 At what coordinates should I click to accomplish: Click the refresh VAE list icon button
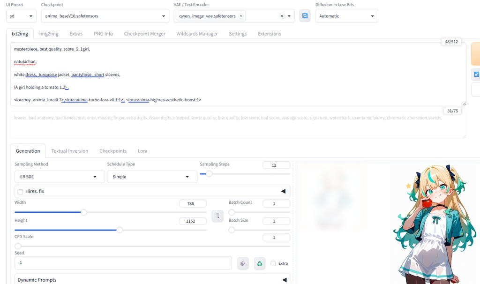[x=305, y=15]
